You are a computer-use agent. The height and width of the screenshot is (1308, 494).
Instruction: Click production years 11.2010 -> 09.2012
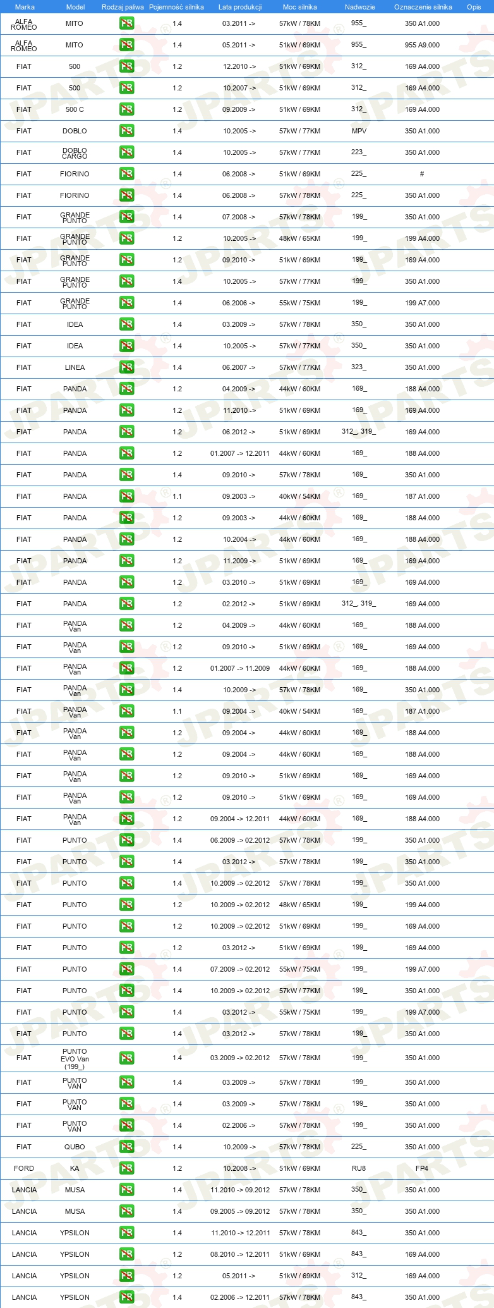[x=240, y=1190]
